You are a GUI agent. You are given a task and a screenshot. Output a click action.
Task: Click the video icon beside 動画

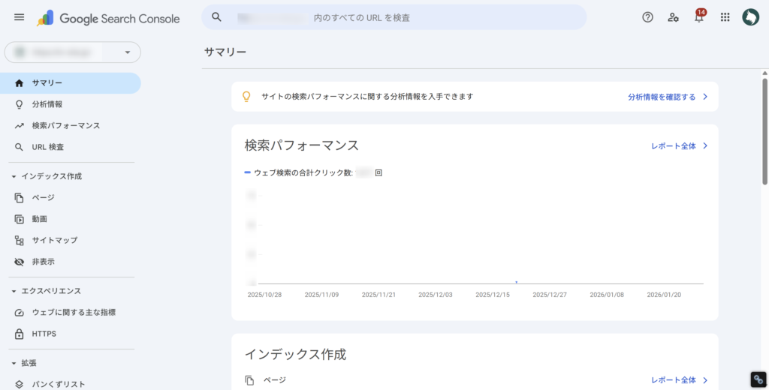point(19,219)
